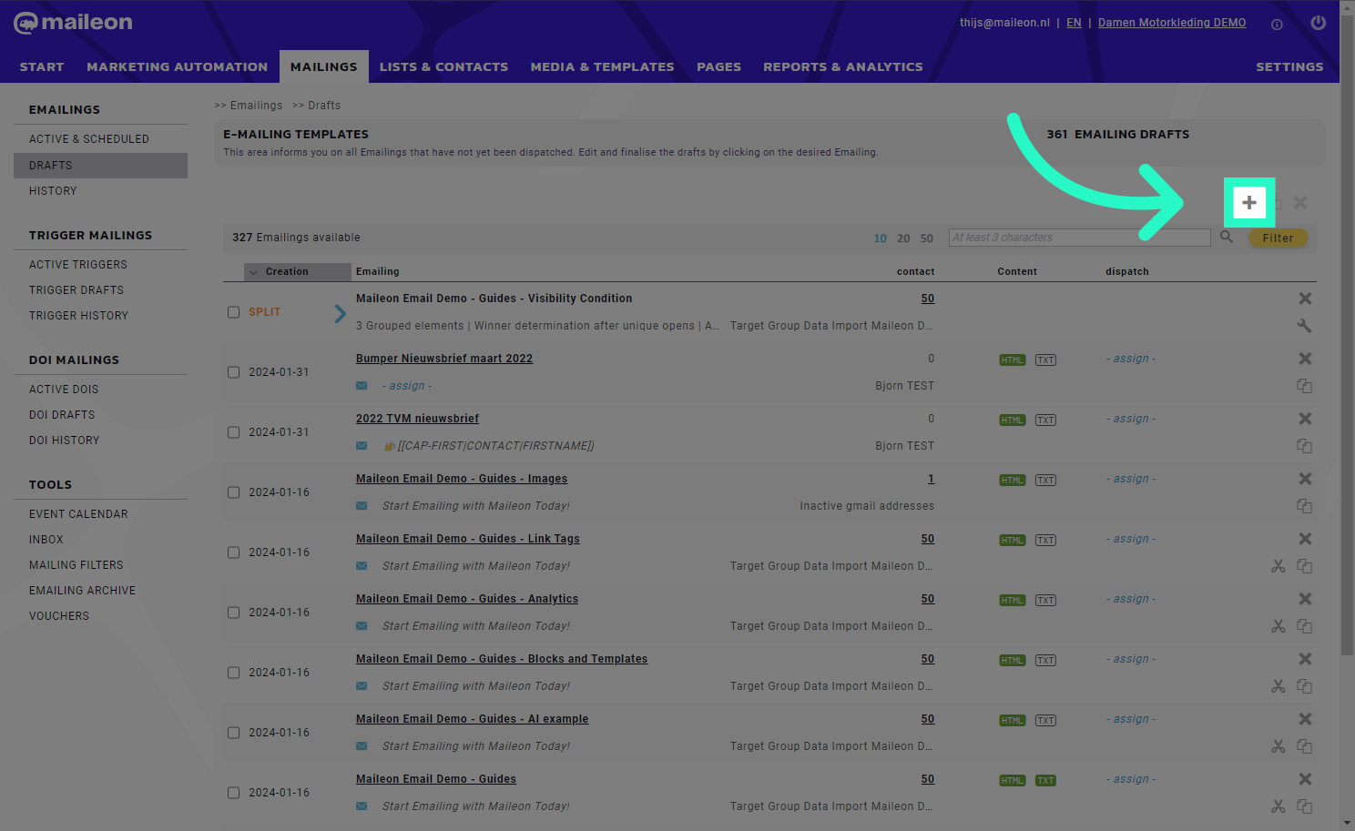The height and width of the screenshot is (831, 1355).
Task: Click assign dispatch for Bumper Nieuwsbrief
Action: coord(1130,359)
